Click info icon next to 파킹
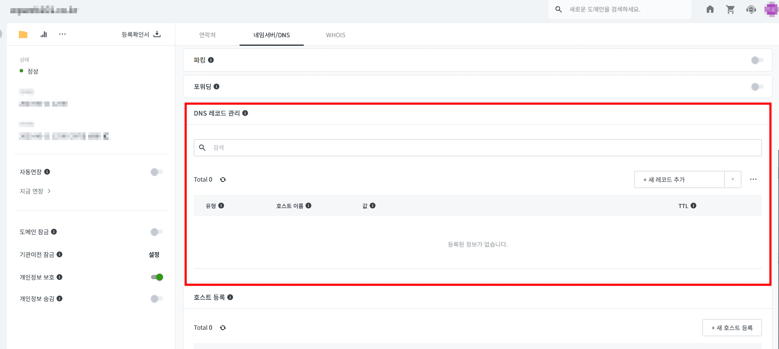 211,60
